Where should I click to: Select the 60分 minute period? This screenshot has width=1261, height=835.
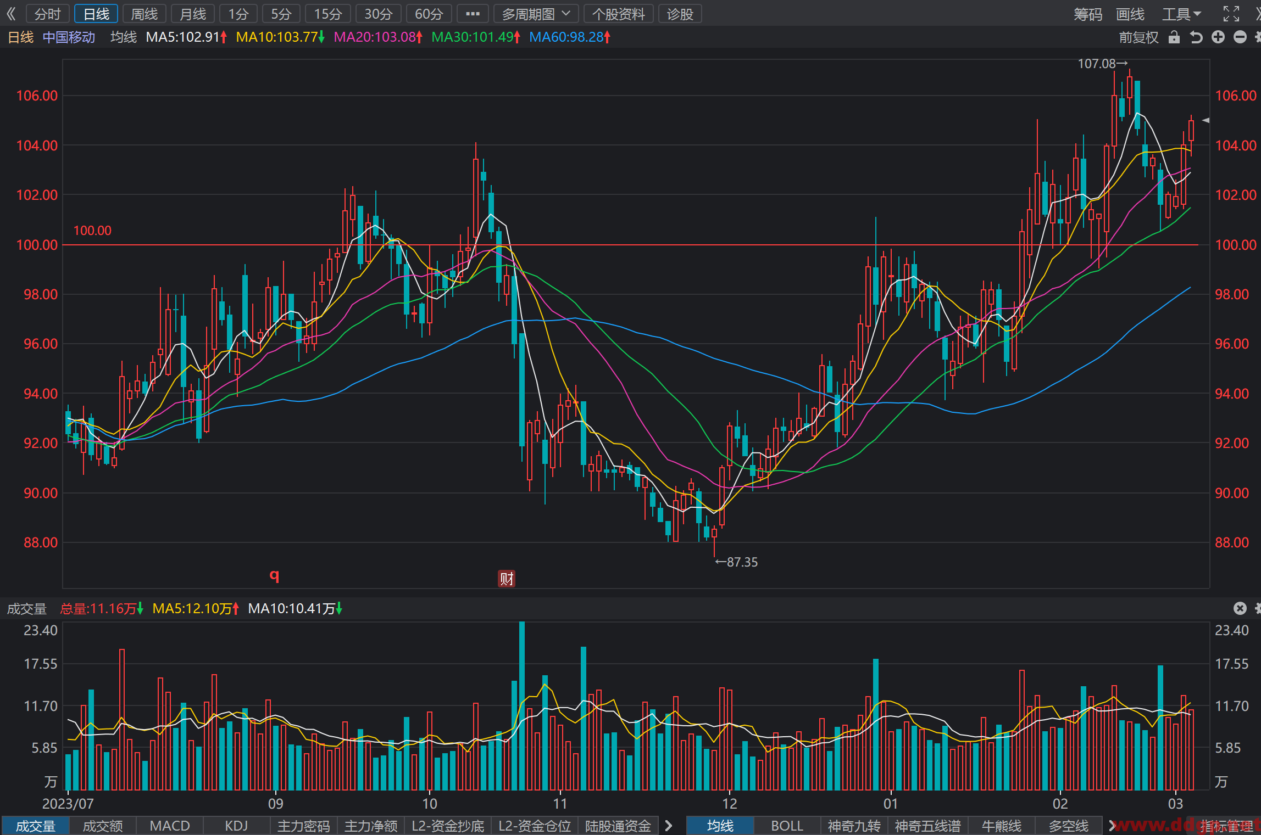(x=429, y=14)
